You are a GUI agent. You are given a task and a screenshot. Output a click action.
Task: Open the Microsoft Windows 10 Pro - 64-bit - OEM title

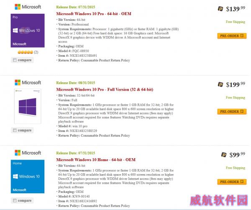94,14
